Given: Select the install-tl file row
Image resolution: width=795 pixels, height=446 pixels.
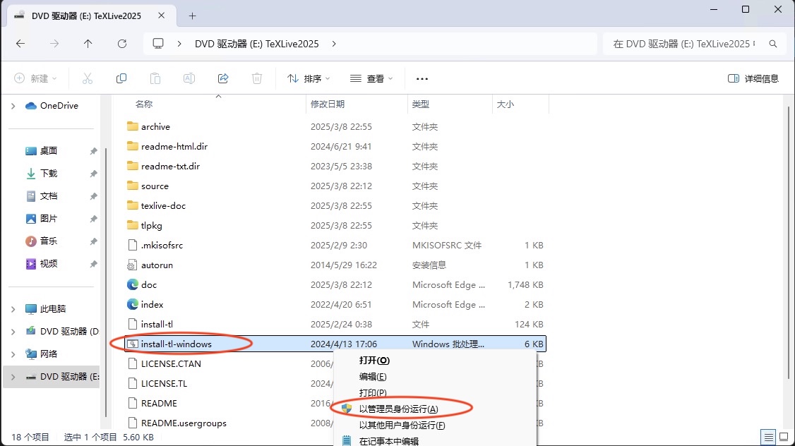Looking at the screenshot, I should [x=335, y=324].
